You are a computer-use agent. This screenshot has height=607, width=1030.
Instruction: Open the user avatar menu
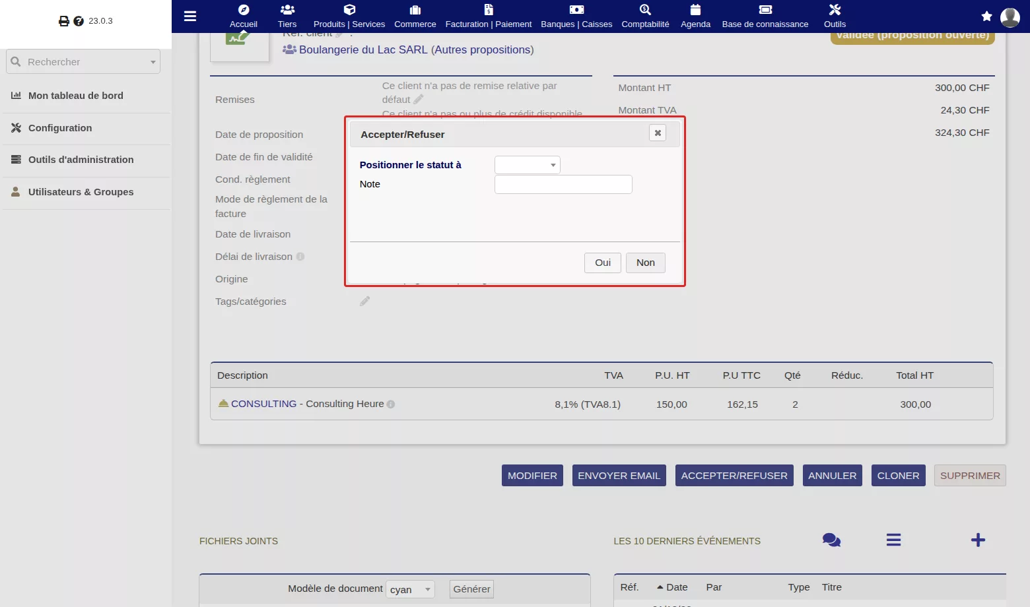1010,17
